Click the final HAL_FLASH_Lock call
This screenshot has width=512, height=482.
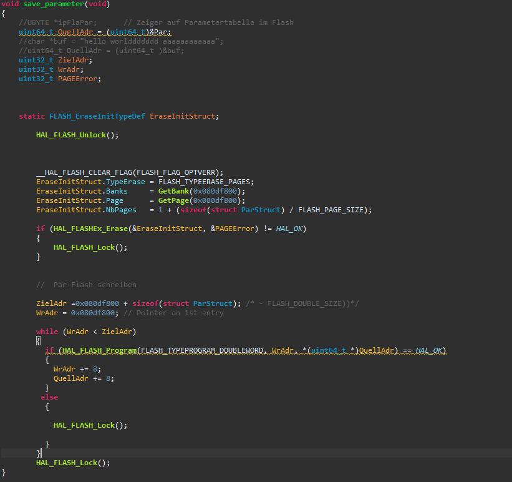(62, 463)
